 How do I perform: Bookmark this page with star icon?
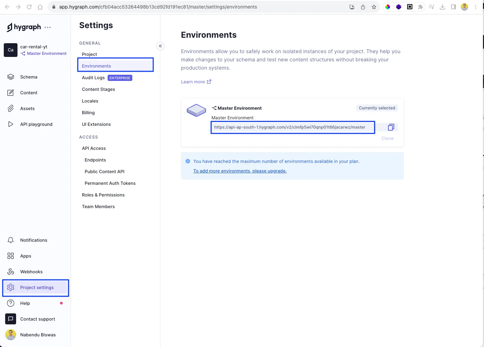click(374, 7)
